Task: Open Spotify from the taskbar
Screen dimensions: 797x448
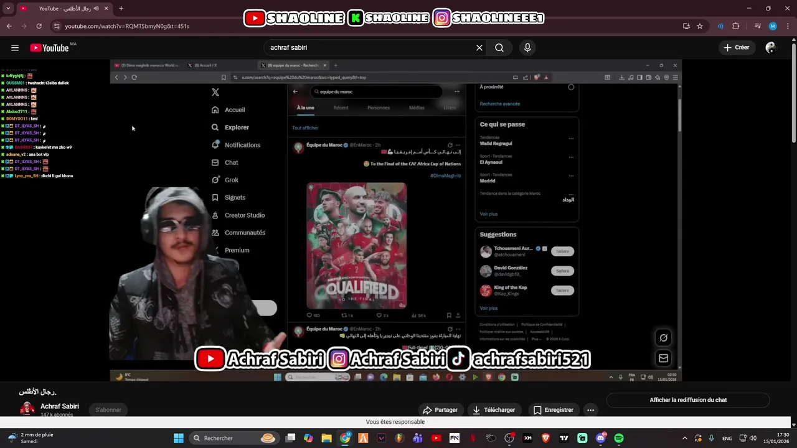Action: (619, 438)
